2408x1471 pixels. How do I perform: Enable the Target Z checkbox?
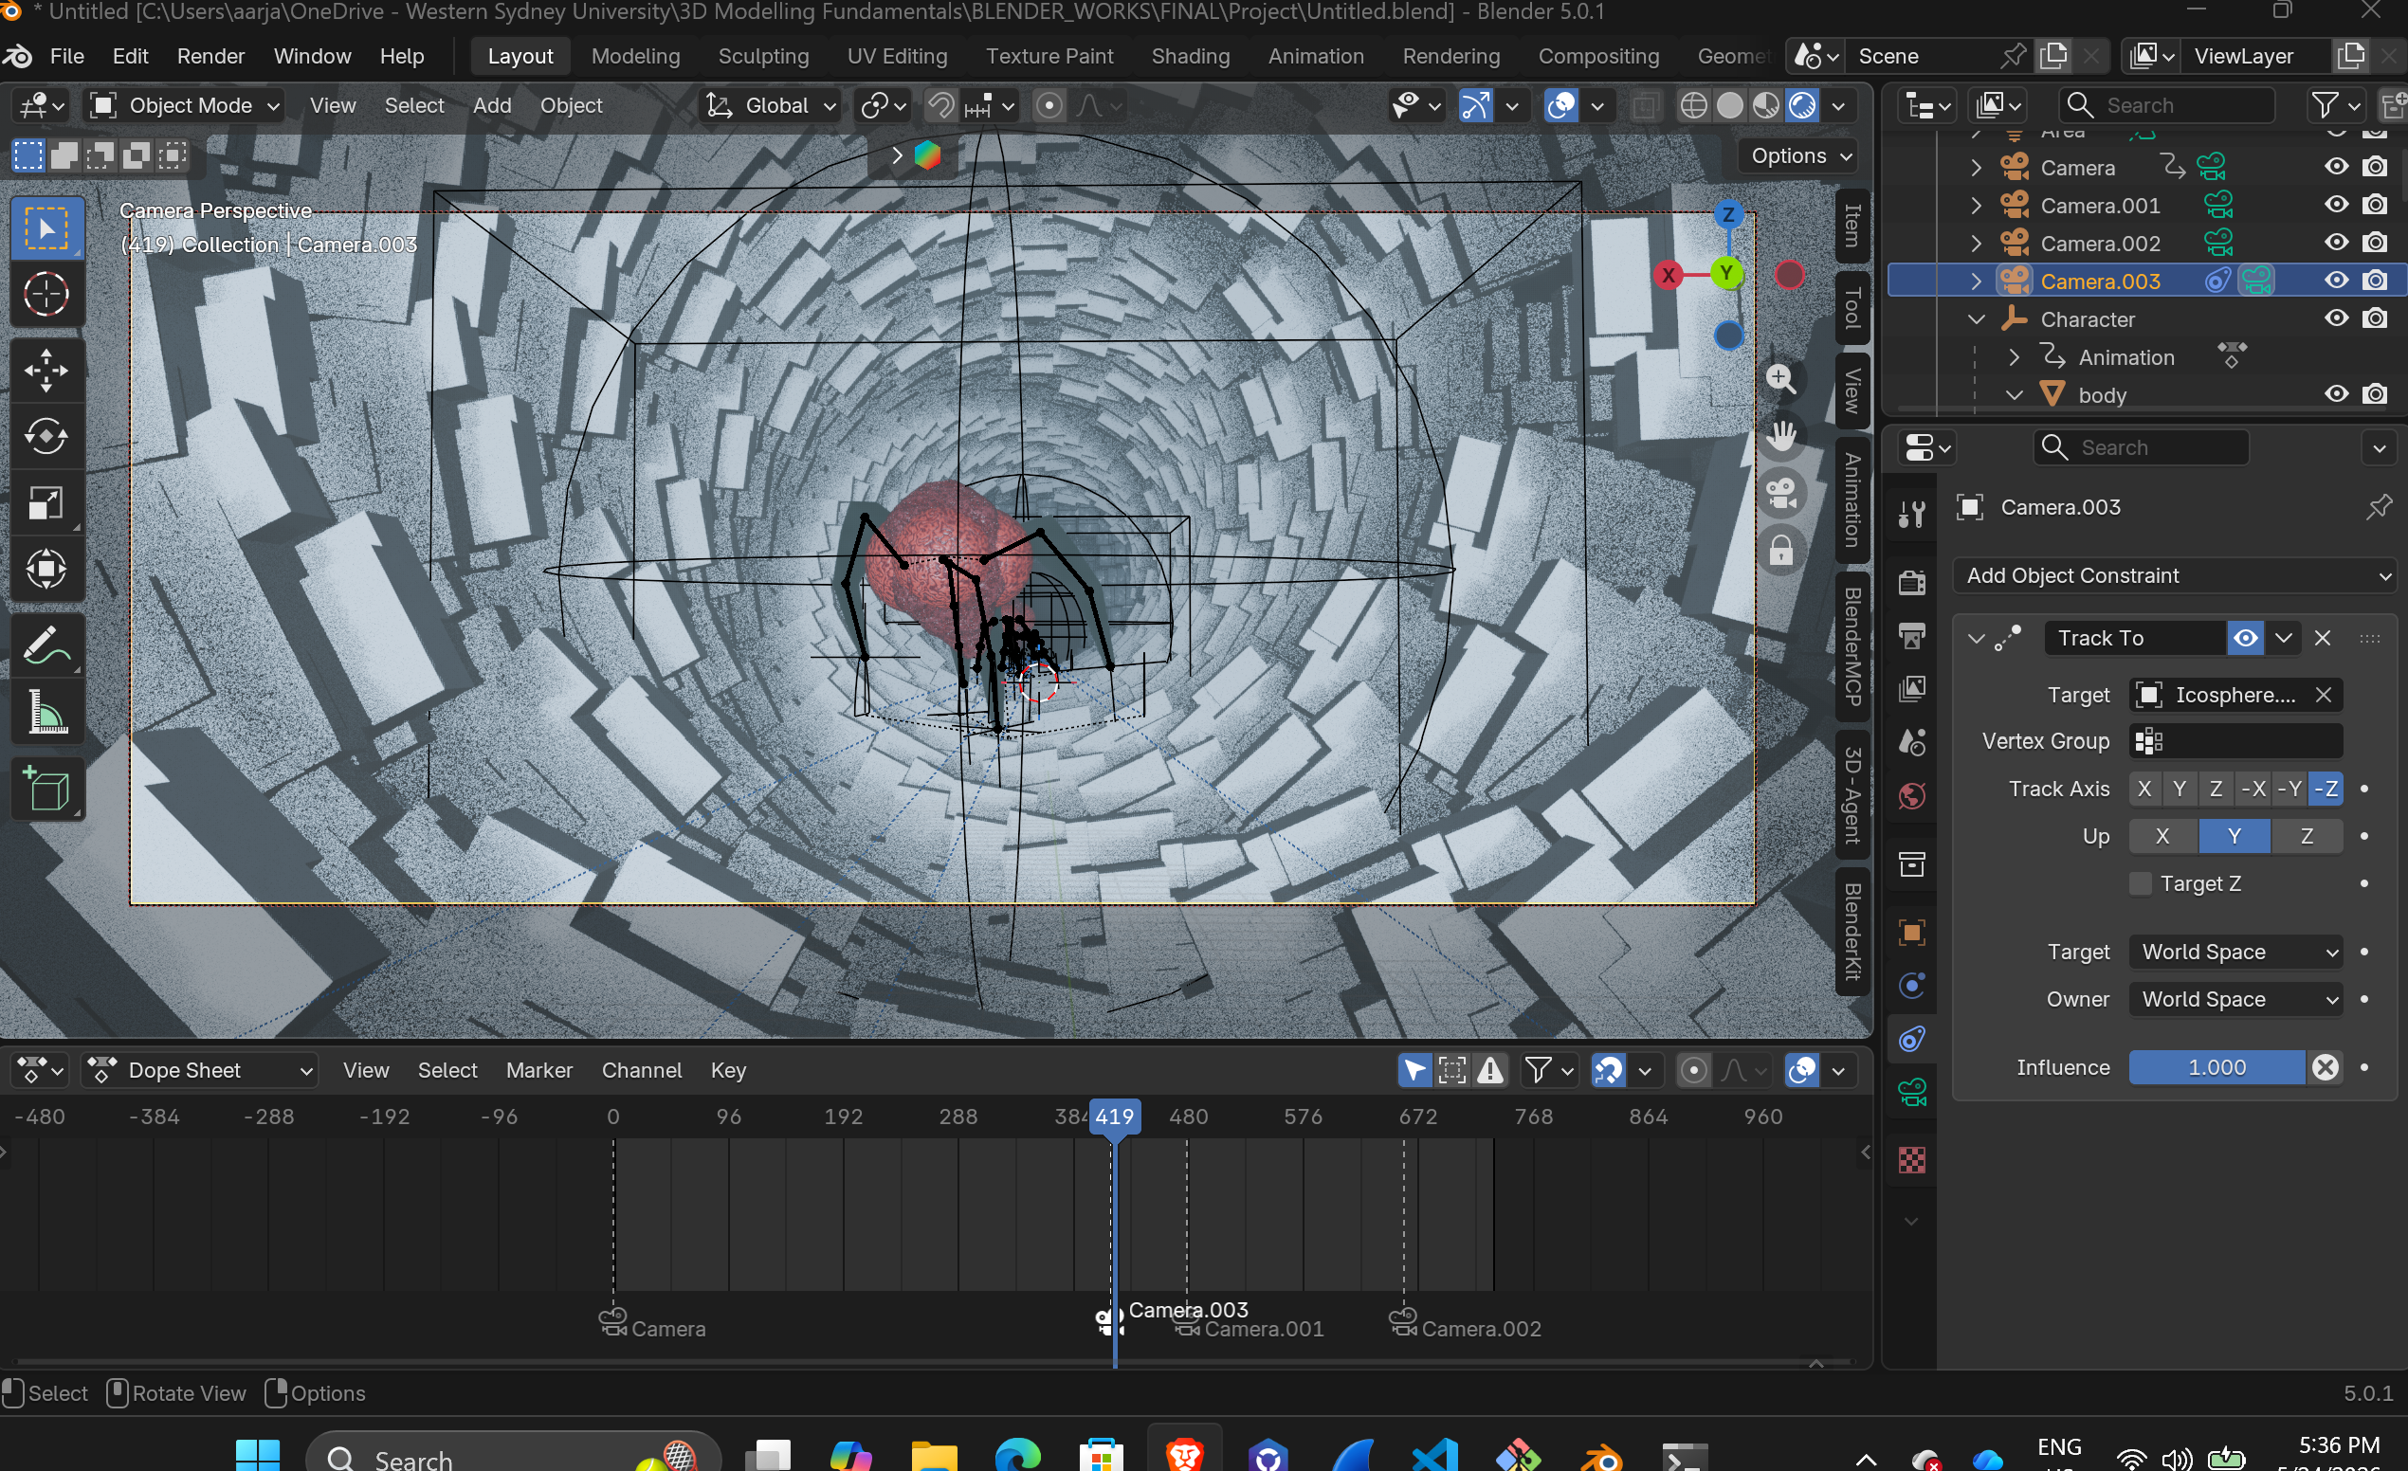pyautogui.click(x=2141, y=883)
